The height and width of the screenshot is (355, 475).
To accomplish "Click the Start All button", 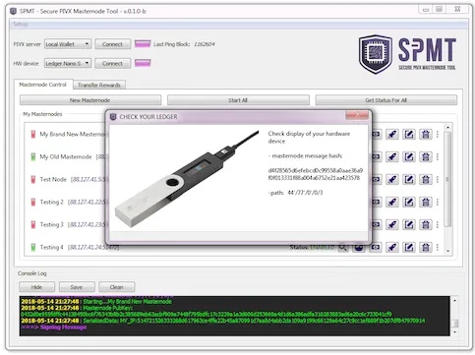I will point(238,100).
